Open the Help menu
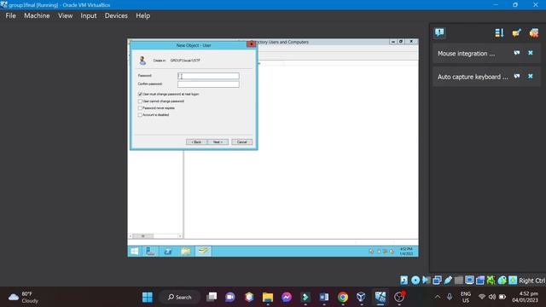Viewport: 546px width, 307px height. coord(142,15)
